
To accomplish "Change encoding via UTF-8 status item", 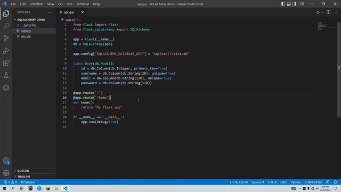I will (x=272, y=182).
